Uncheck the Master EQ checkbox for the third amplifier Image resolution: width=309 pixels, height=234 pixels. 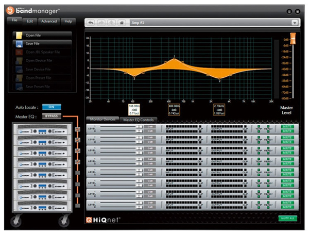(x=78, y=151)
